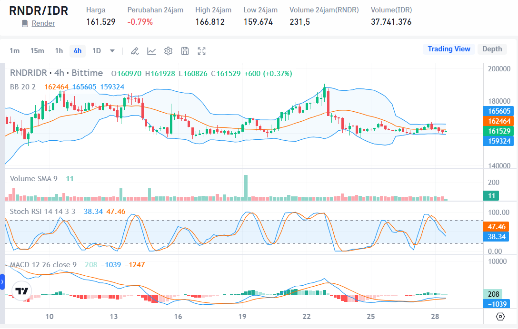Open chart settings gear in toolbar

[x=168, y=51]
